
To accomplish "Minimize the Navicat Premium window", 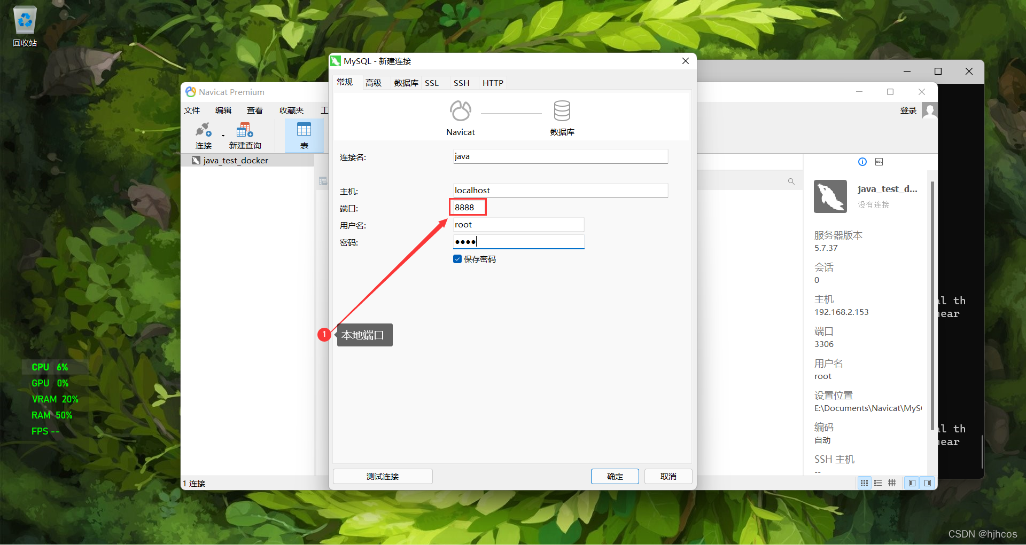I will [x=859, y=92].
